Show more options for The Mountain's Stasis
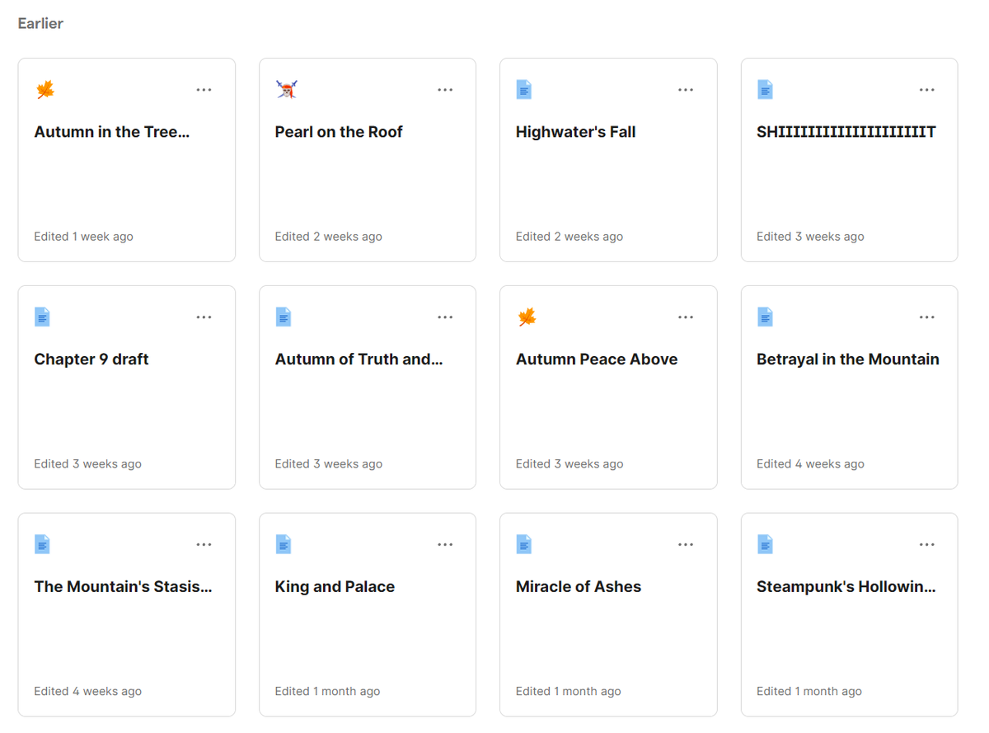 [204, 545]
